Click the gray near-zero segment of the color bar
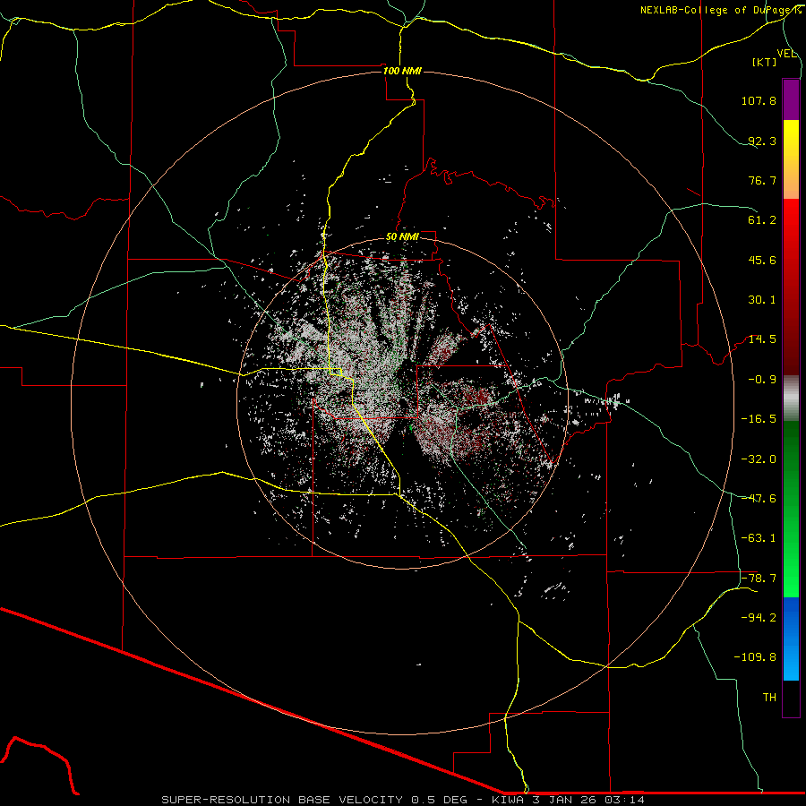The image size is (806, 806). (x=791, y=399)
